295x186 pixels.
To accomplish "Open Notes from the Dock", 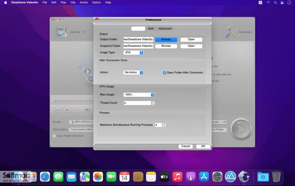I will [151, 177].
